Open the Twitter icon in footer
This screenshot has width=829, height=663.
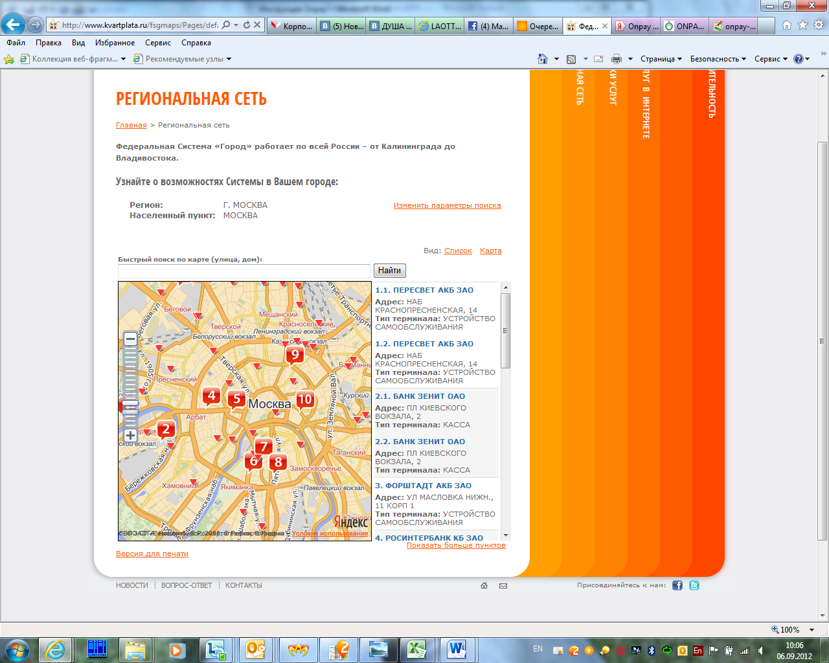[x=694, y=585]
